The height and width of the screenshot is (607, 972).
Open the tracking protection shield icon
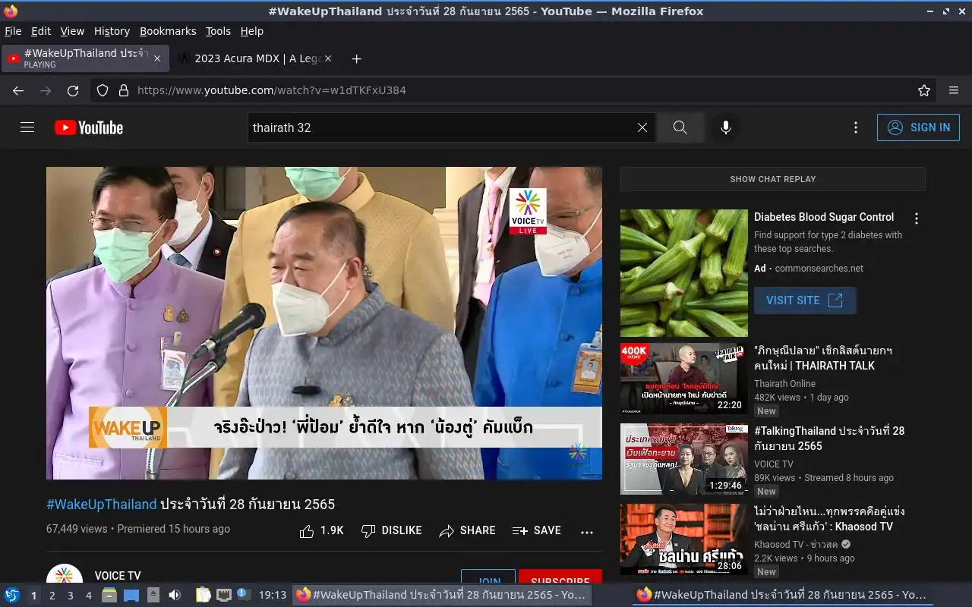[103, 90]
